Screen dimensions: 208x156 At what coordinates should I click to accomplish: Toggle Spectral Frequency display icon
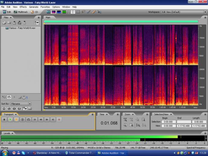click(53, 12)
